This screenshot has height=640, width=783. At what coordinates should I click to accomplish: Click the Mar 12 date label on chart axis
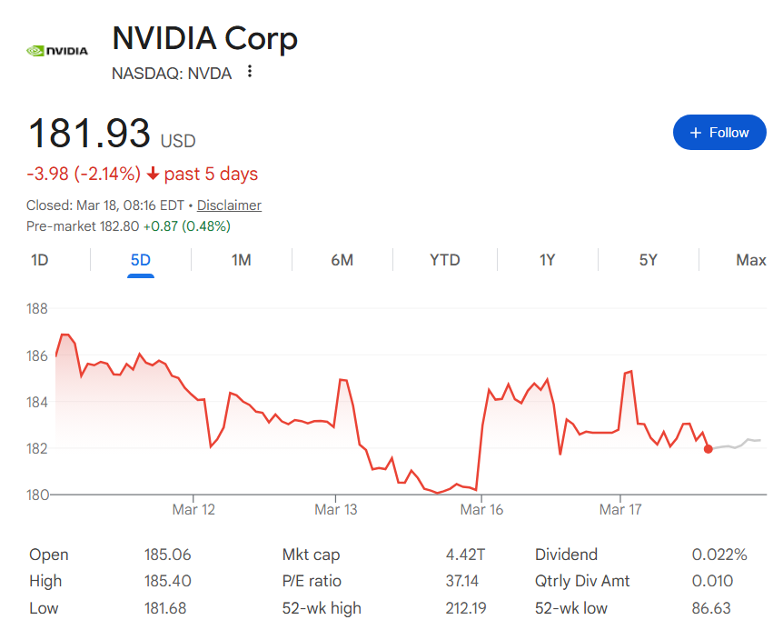(193, 510)
